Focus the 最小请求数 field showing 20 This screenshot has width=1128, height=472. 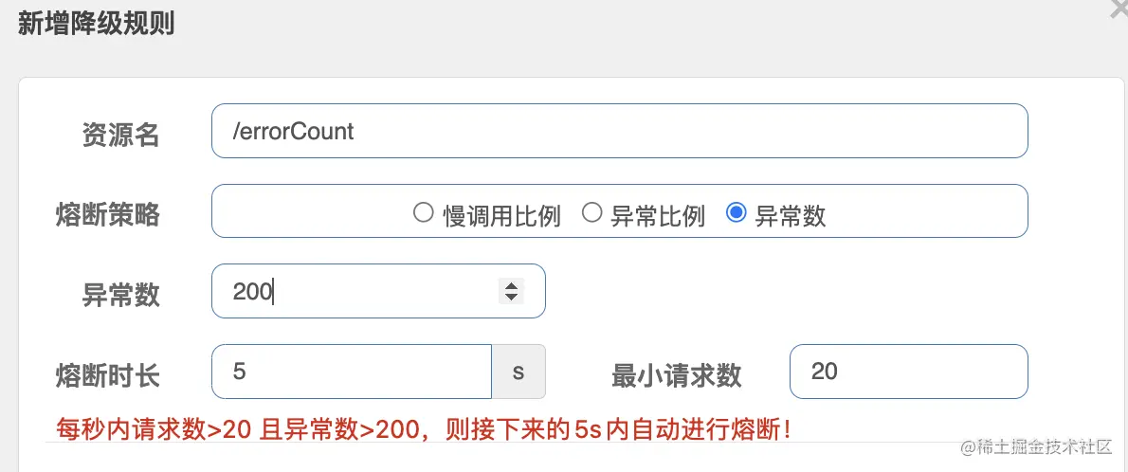(x=909, y=372)
